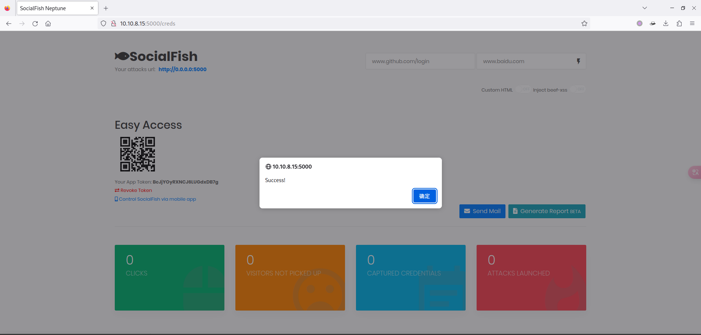Launch attack with the lightning bolt icon
The height and width of the screenshot is (335, 701).
[x=579, y=61]
